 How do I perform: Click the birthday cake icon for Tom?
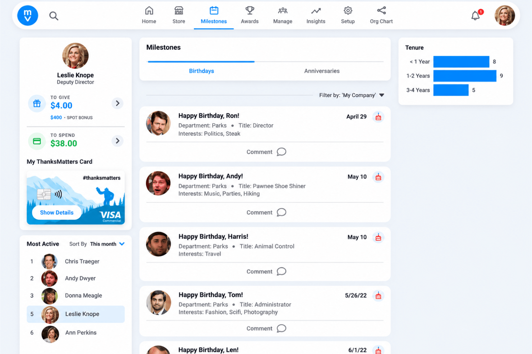tap(378, 296)
